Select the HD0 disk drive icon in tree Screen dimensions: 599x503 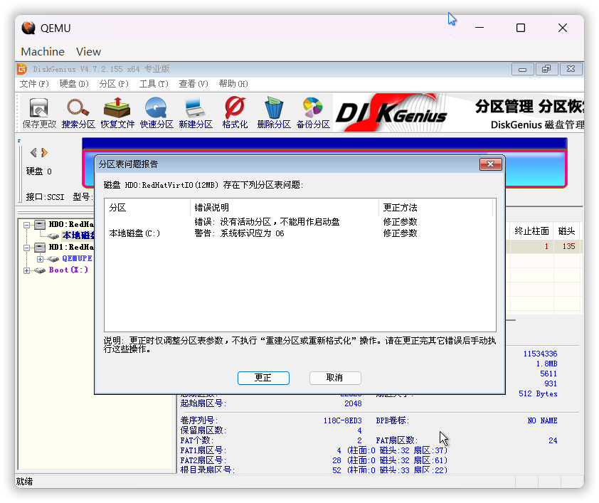point(40,224)
